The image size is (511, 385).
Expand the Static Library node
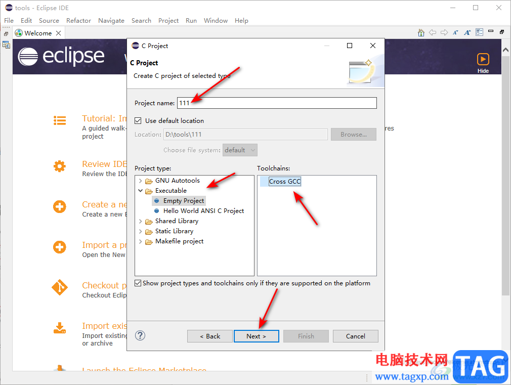pyautogui.click(x=141, y=232)
